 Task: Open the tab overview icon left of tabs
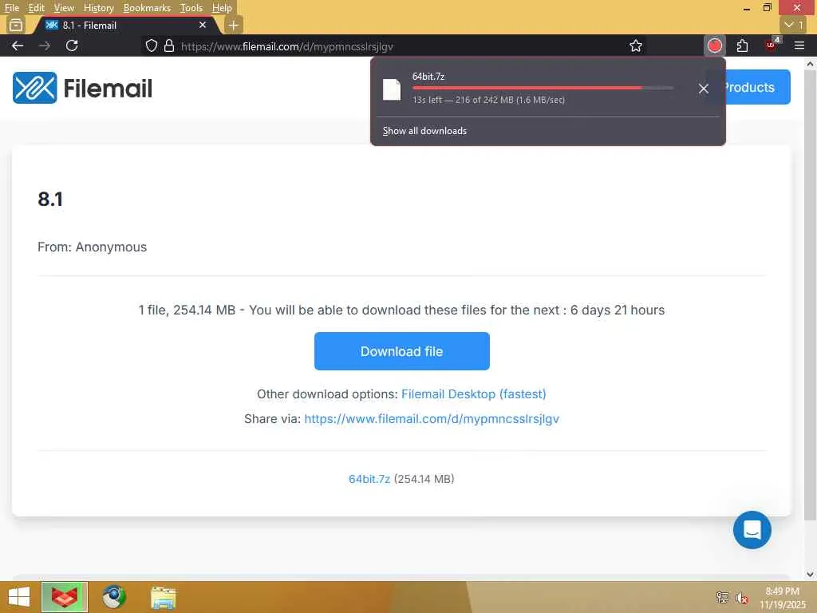point(16,25)
